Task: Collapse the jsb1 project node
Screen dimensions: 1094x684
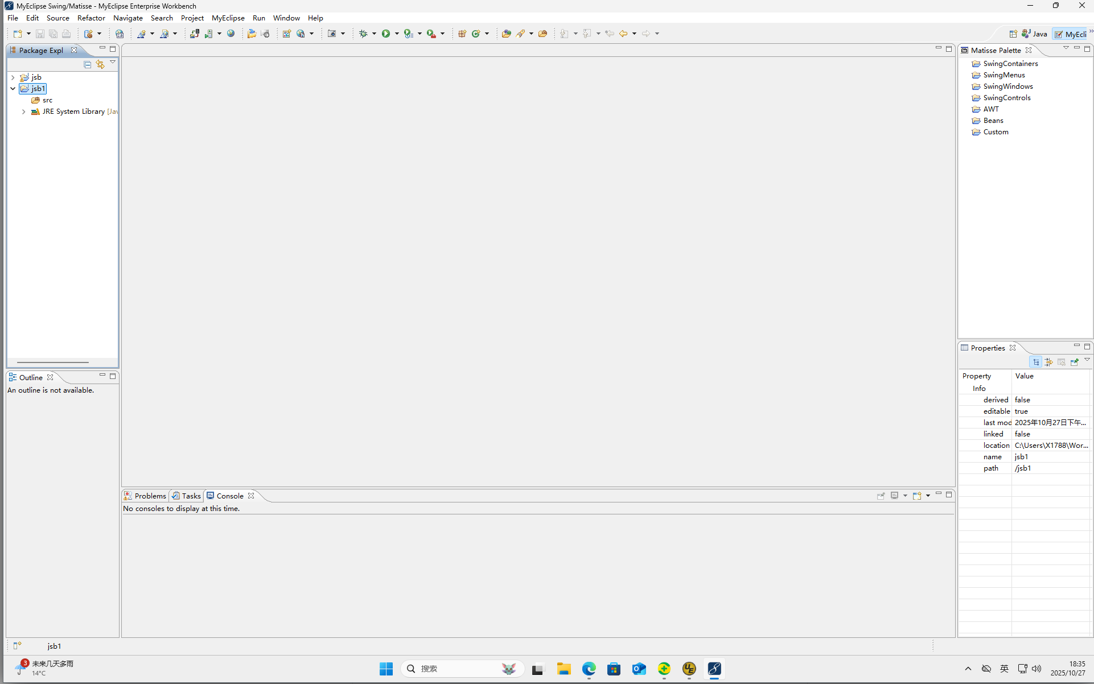Action: [13, 88]
